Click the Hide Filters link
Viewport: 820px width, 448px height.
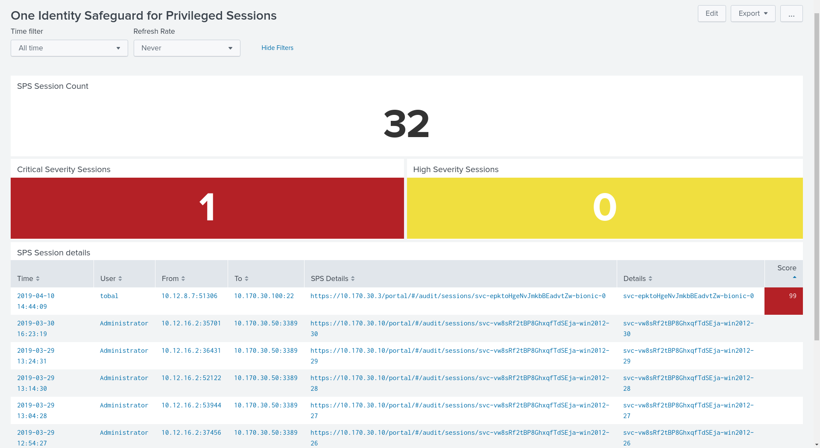pyautogui.click(x=277, y=48)
